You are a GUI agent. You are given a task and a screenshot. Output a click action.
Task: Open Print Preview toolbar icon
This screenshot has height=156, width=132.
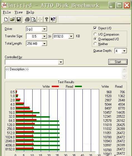pos(34,19)
